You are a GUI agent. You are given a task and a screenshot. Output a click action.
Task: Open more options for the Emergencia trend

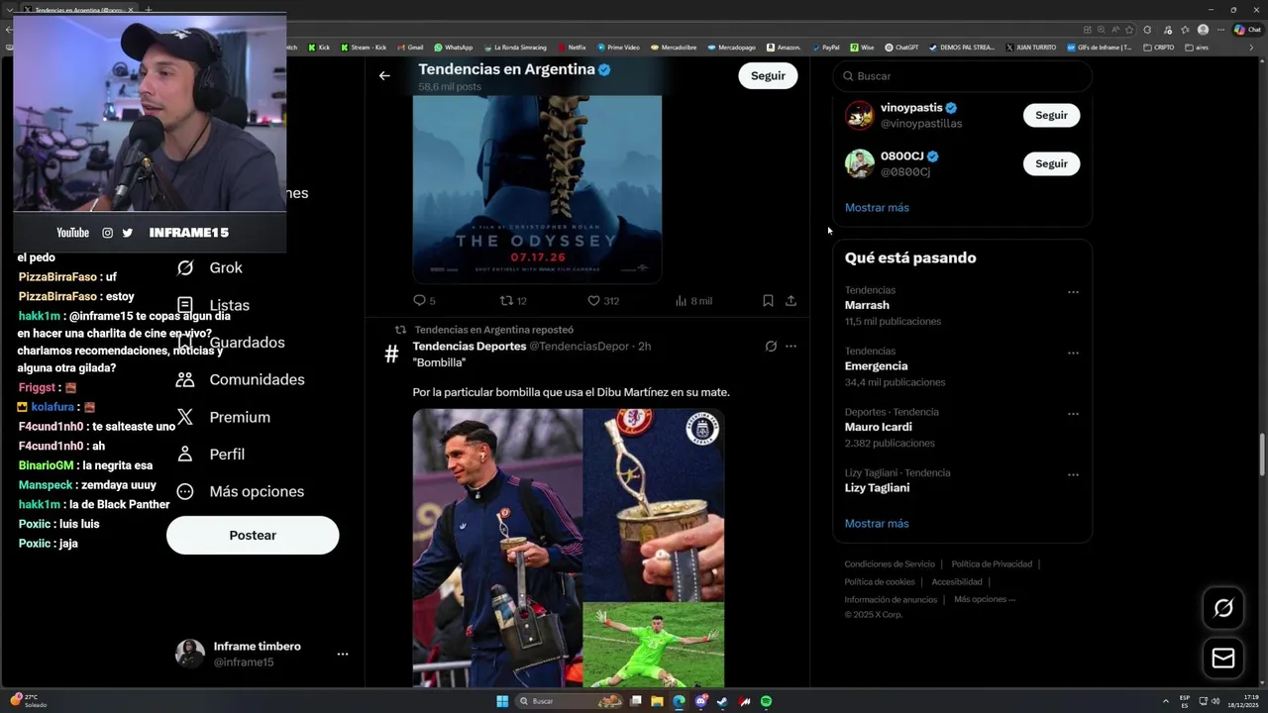pos(1073,353)
